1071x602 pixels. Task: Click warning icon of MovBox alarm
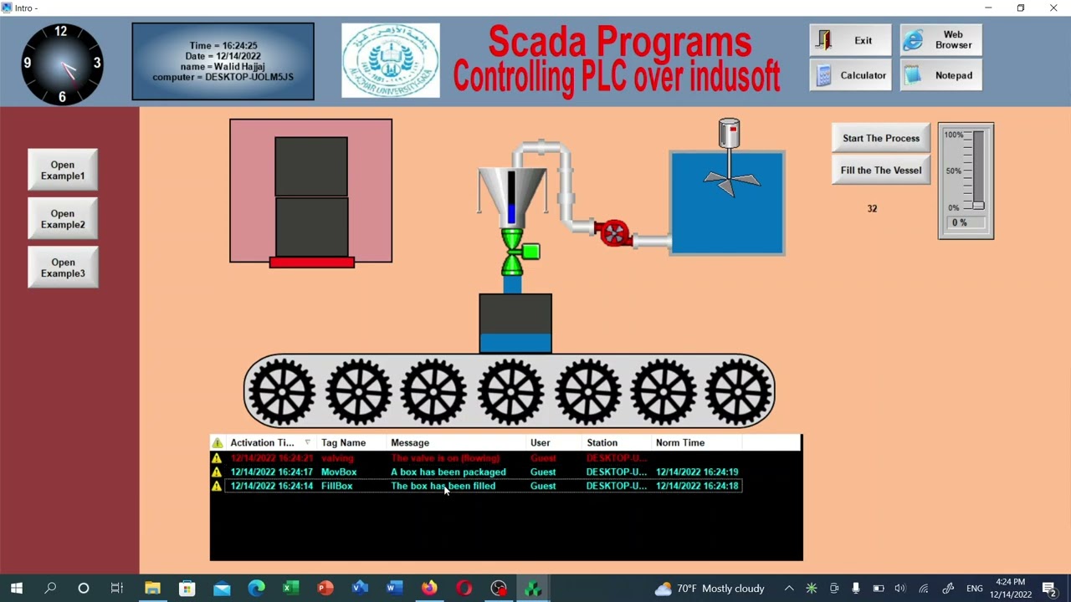218,472
